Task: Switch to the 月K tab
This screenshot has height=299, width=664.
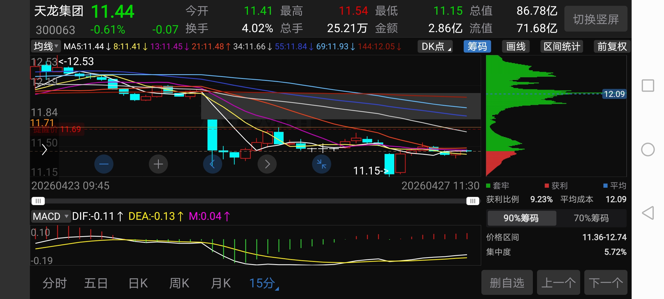Action: 221,283
